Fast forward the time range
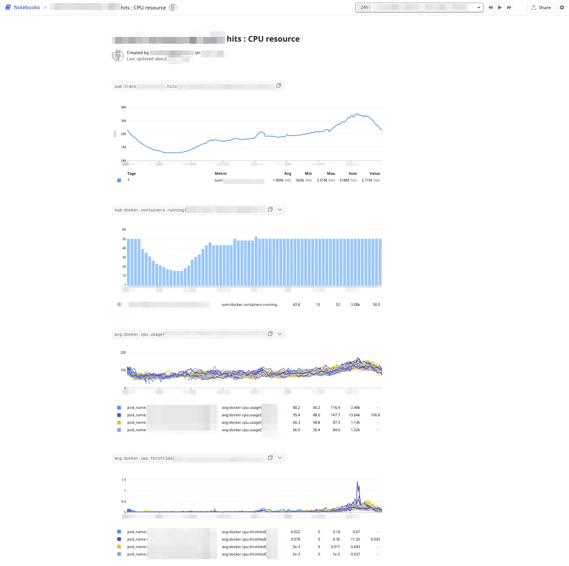Viewport: 569px width, 566px height. 509,7
